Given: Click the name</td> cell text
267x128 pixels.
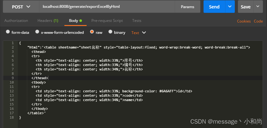Looking at the screenshot, I should click(133, 100).
